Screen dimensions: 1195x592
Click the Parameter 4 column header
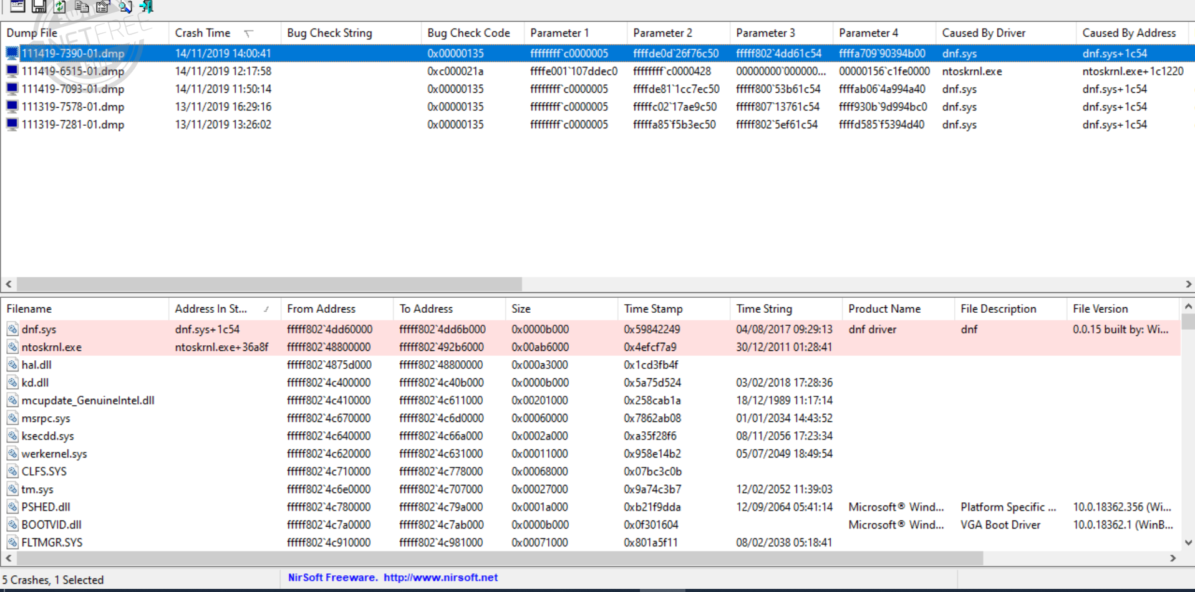pos(884,33)
